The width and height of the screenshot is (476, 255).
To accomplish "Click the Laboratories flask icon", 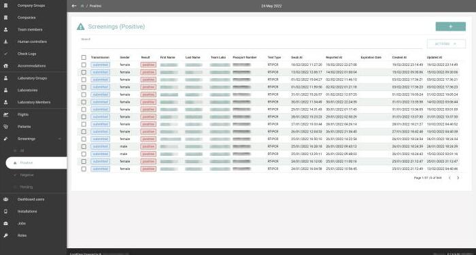I will point(5,90).
